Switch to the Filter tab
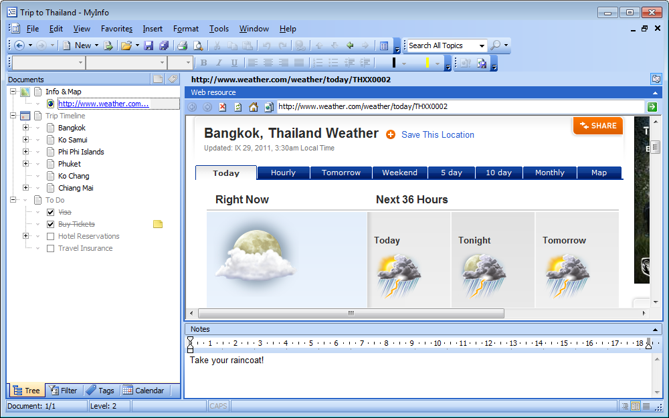 pyautogui.click(x=63, y=391)
